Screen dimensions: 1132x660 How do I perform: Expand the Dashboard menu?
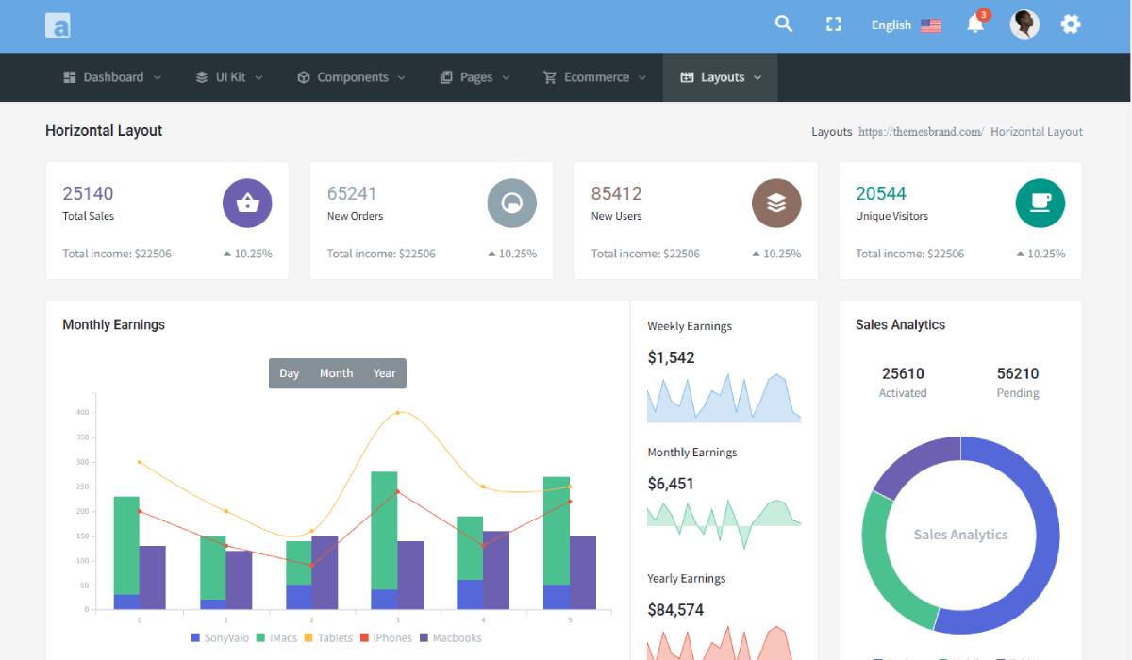pyautogui.click(x=112, y=77)
